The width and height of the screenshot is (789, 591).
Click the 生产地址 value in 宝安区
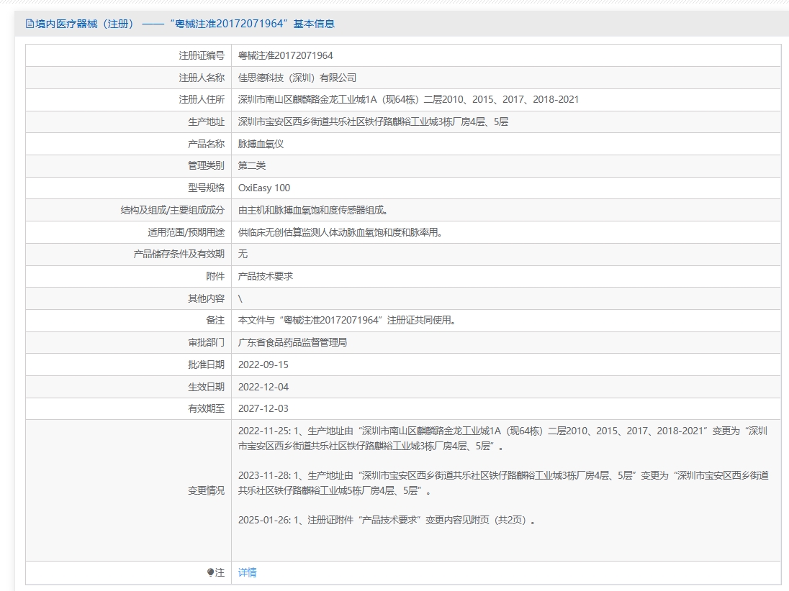[373, 122]
